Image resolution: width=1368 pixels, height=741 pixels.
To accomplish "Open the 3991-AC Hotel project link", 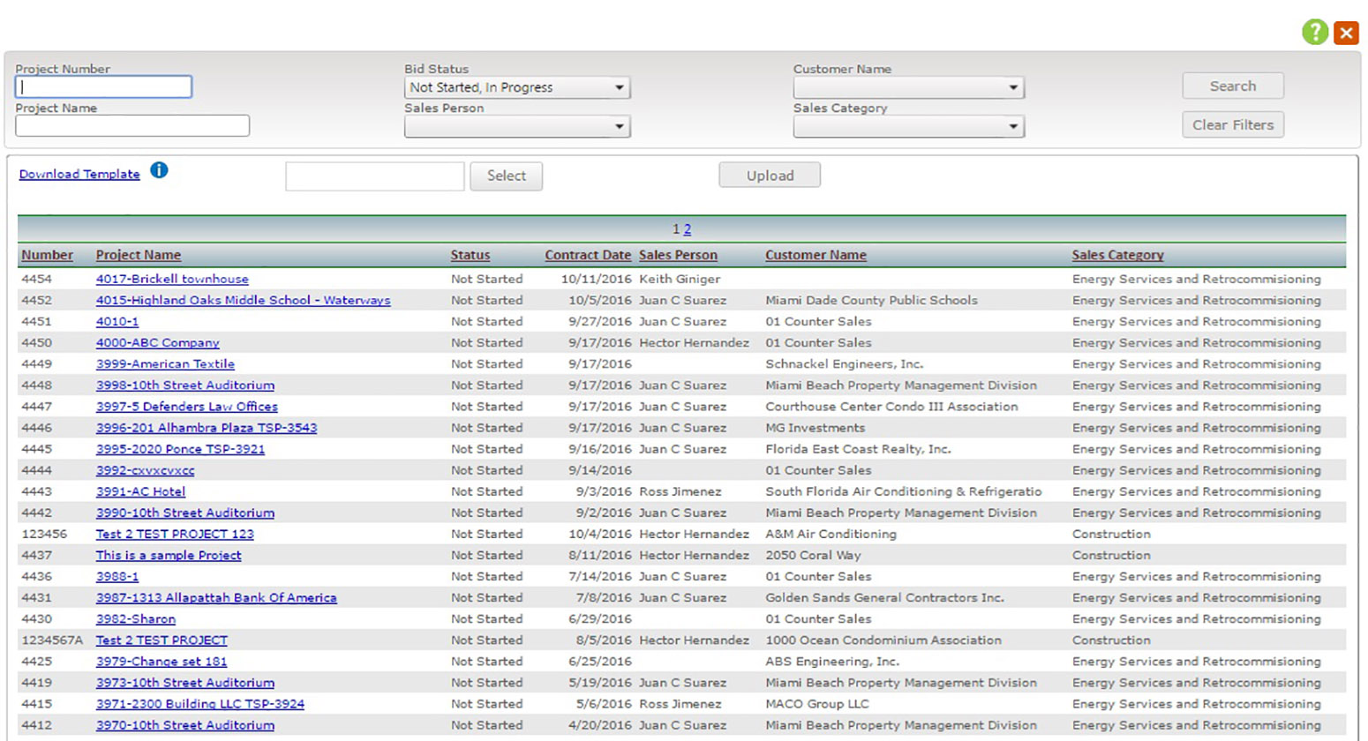I will tap(140, 491).
